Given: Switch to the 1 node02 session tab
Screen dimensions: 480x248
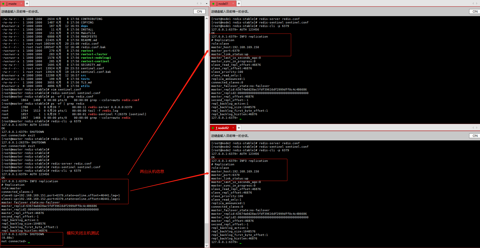Looking at the screenshot, I should (x=222, y=128).
